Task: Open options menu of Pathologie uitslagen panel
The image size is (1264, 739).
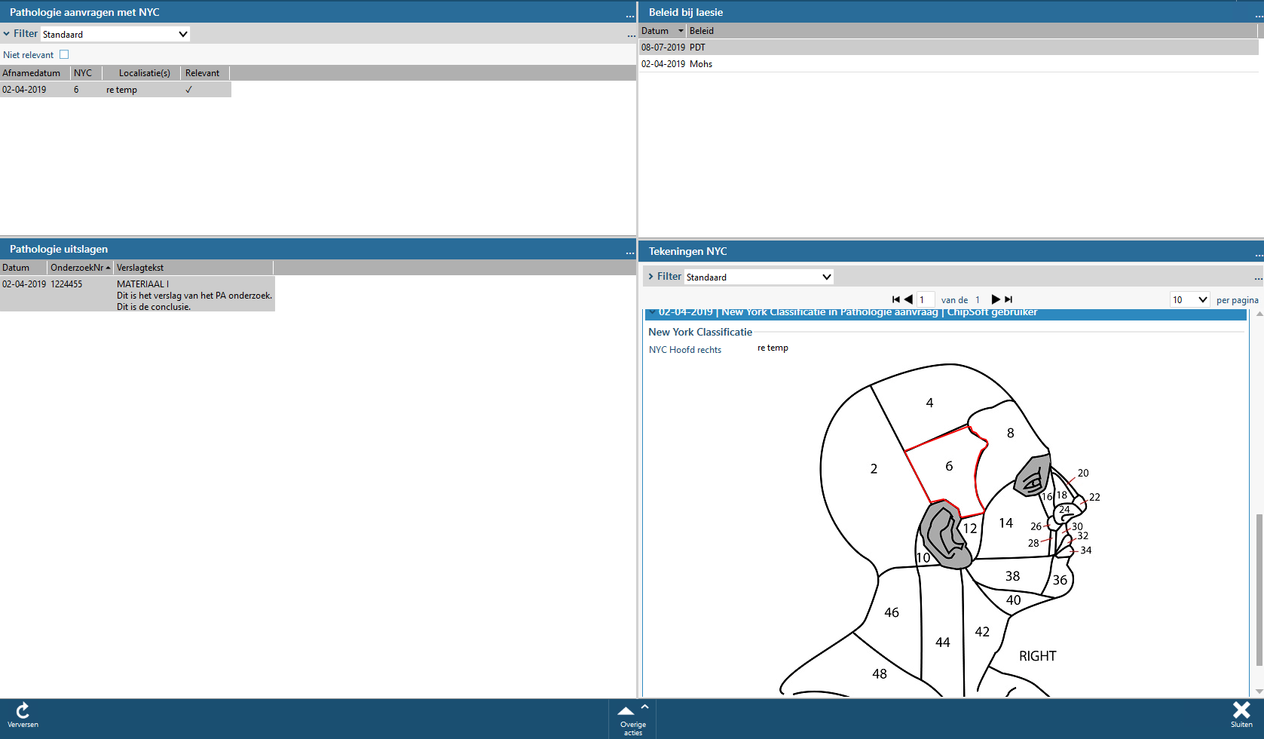Action: [629, 251]
